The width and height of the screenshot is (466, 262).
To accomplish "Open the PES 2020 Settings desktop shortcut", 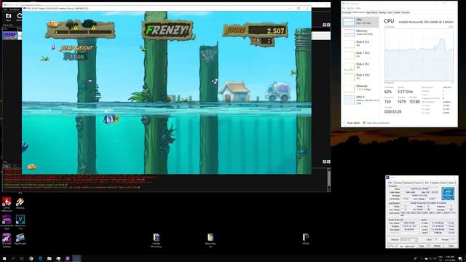I will (7, 239).
